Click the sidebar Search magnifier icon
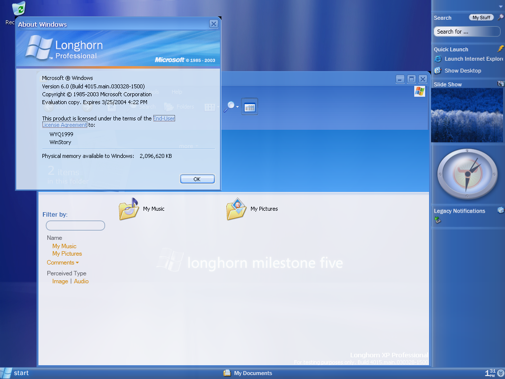This screenshot has height=379, width=505. (501, 17)
